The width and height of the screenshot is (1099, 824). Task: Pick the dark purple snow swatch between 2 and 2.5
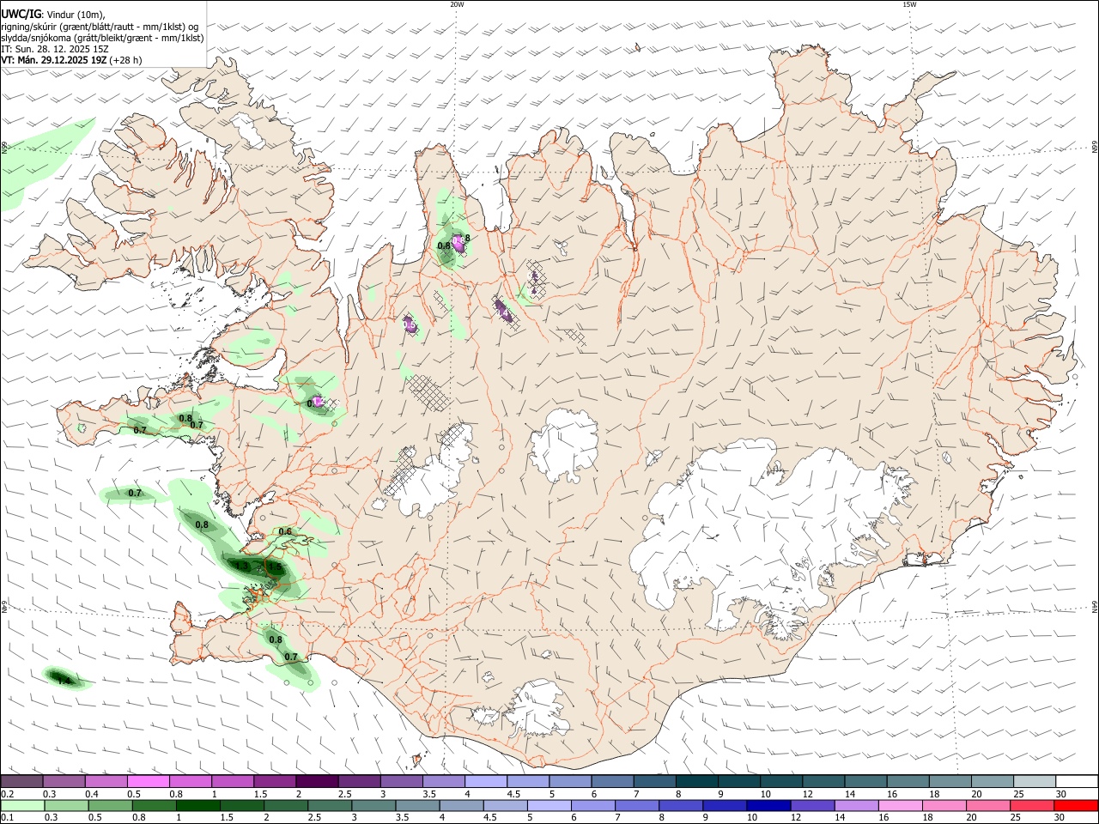[x=316, y=781]
